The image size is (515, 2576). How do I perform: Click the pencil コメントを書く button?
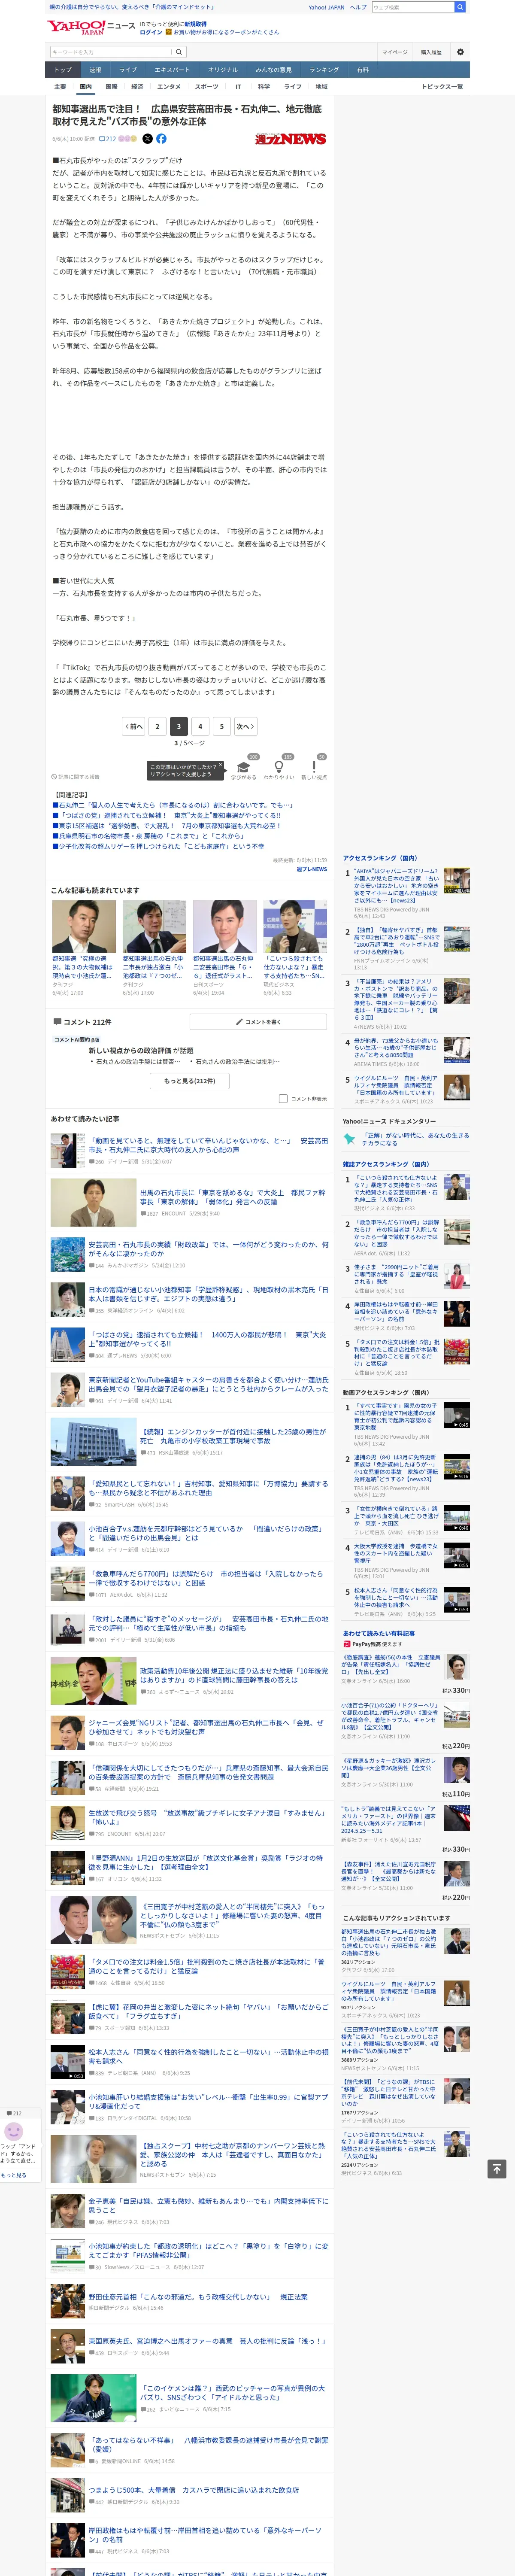click(x=258, y=1021)
